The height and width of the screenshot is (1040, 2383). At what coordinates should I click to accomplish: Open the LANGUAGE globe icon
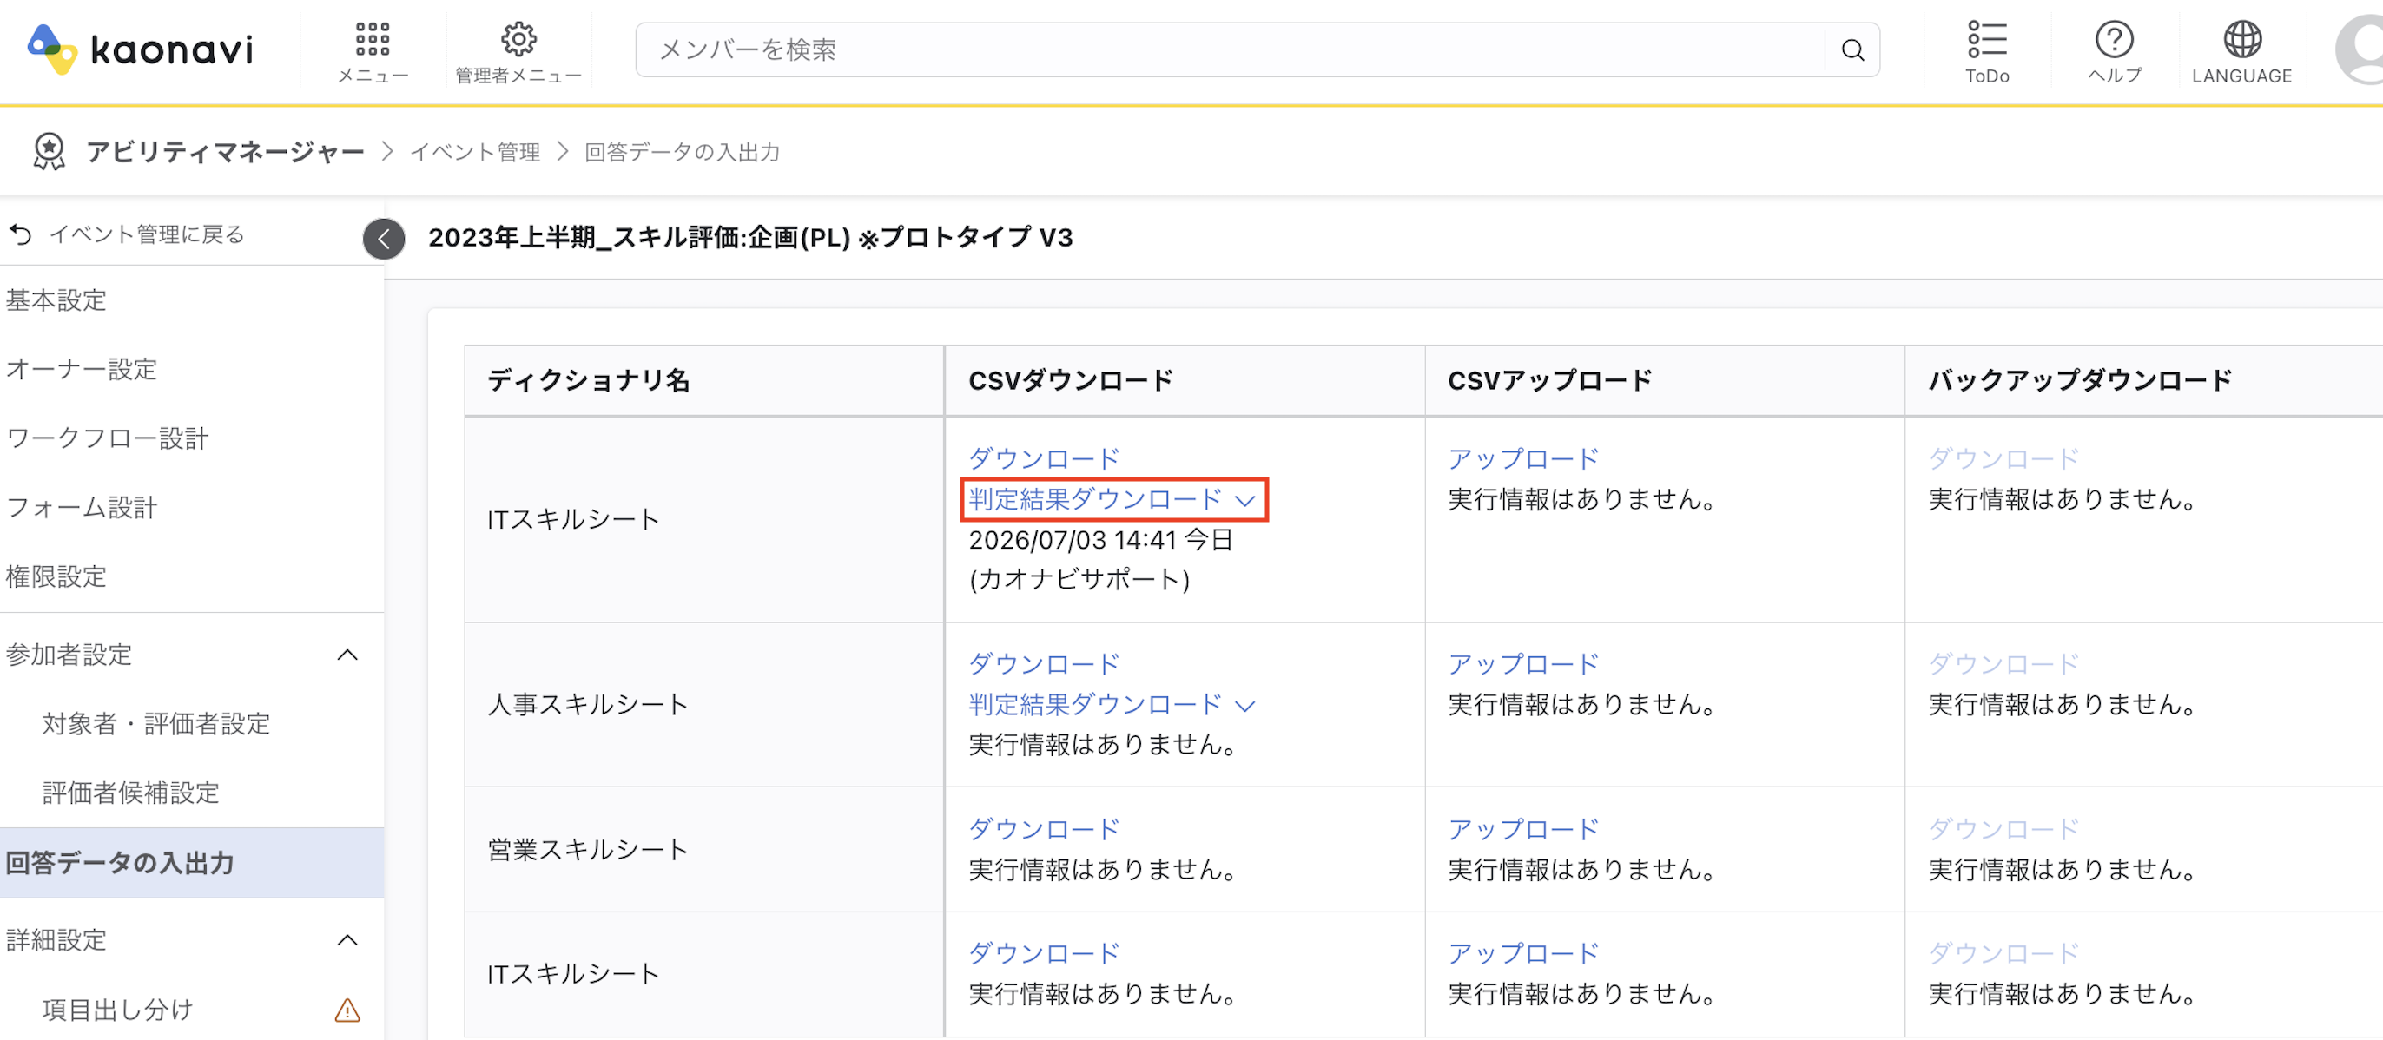click(2242, 40)
